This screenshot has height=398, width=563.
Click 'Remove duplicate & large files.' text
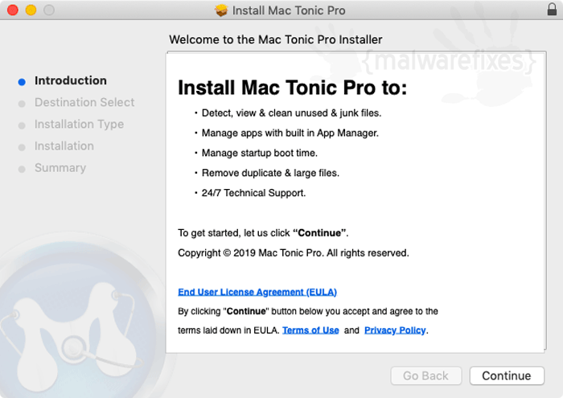coord(270,173)
